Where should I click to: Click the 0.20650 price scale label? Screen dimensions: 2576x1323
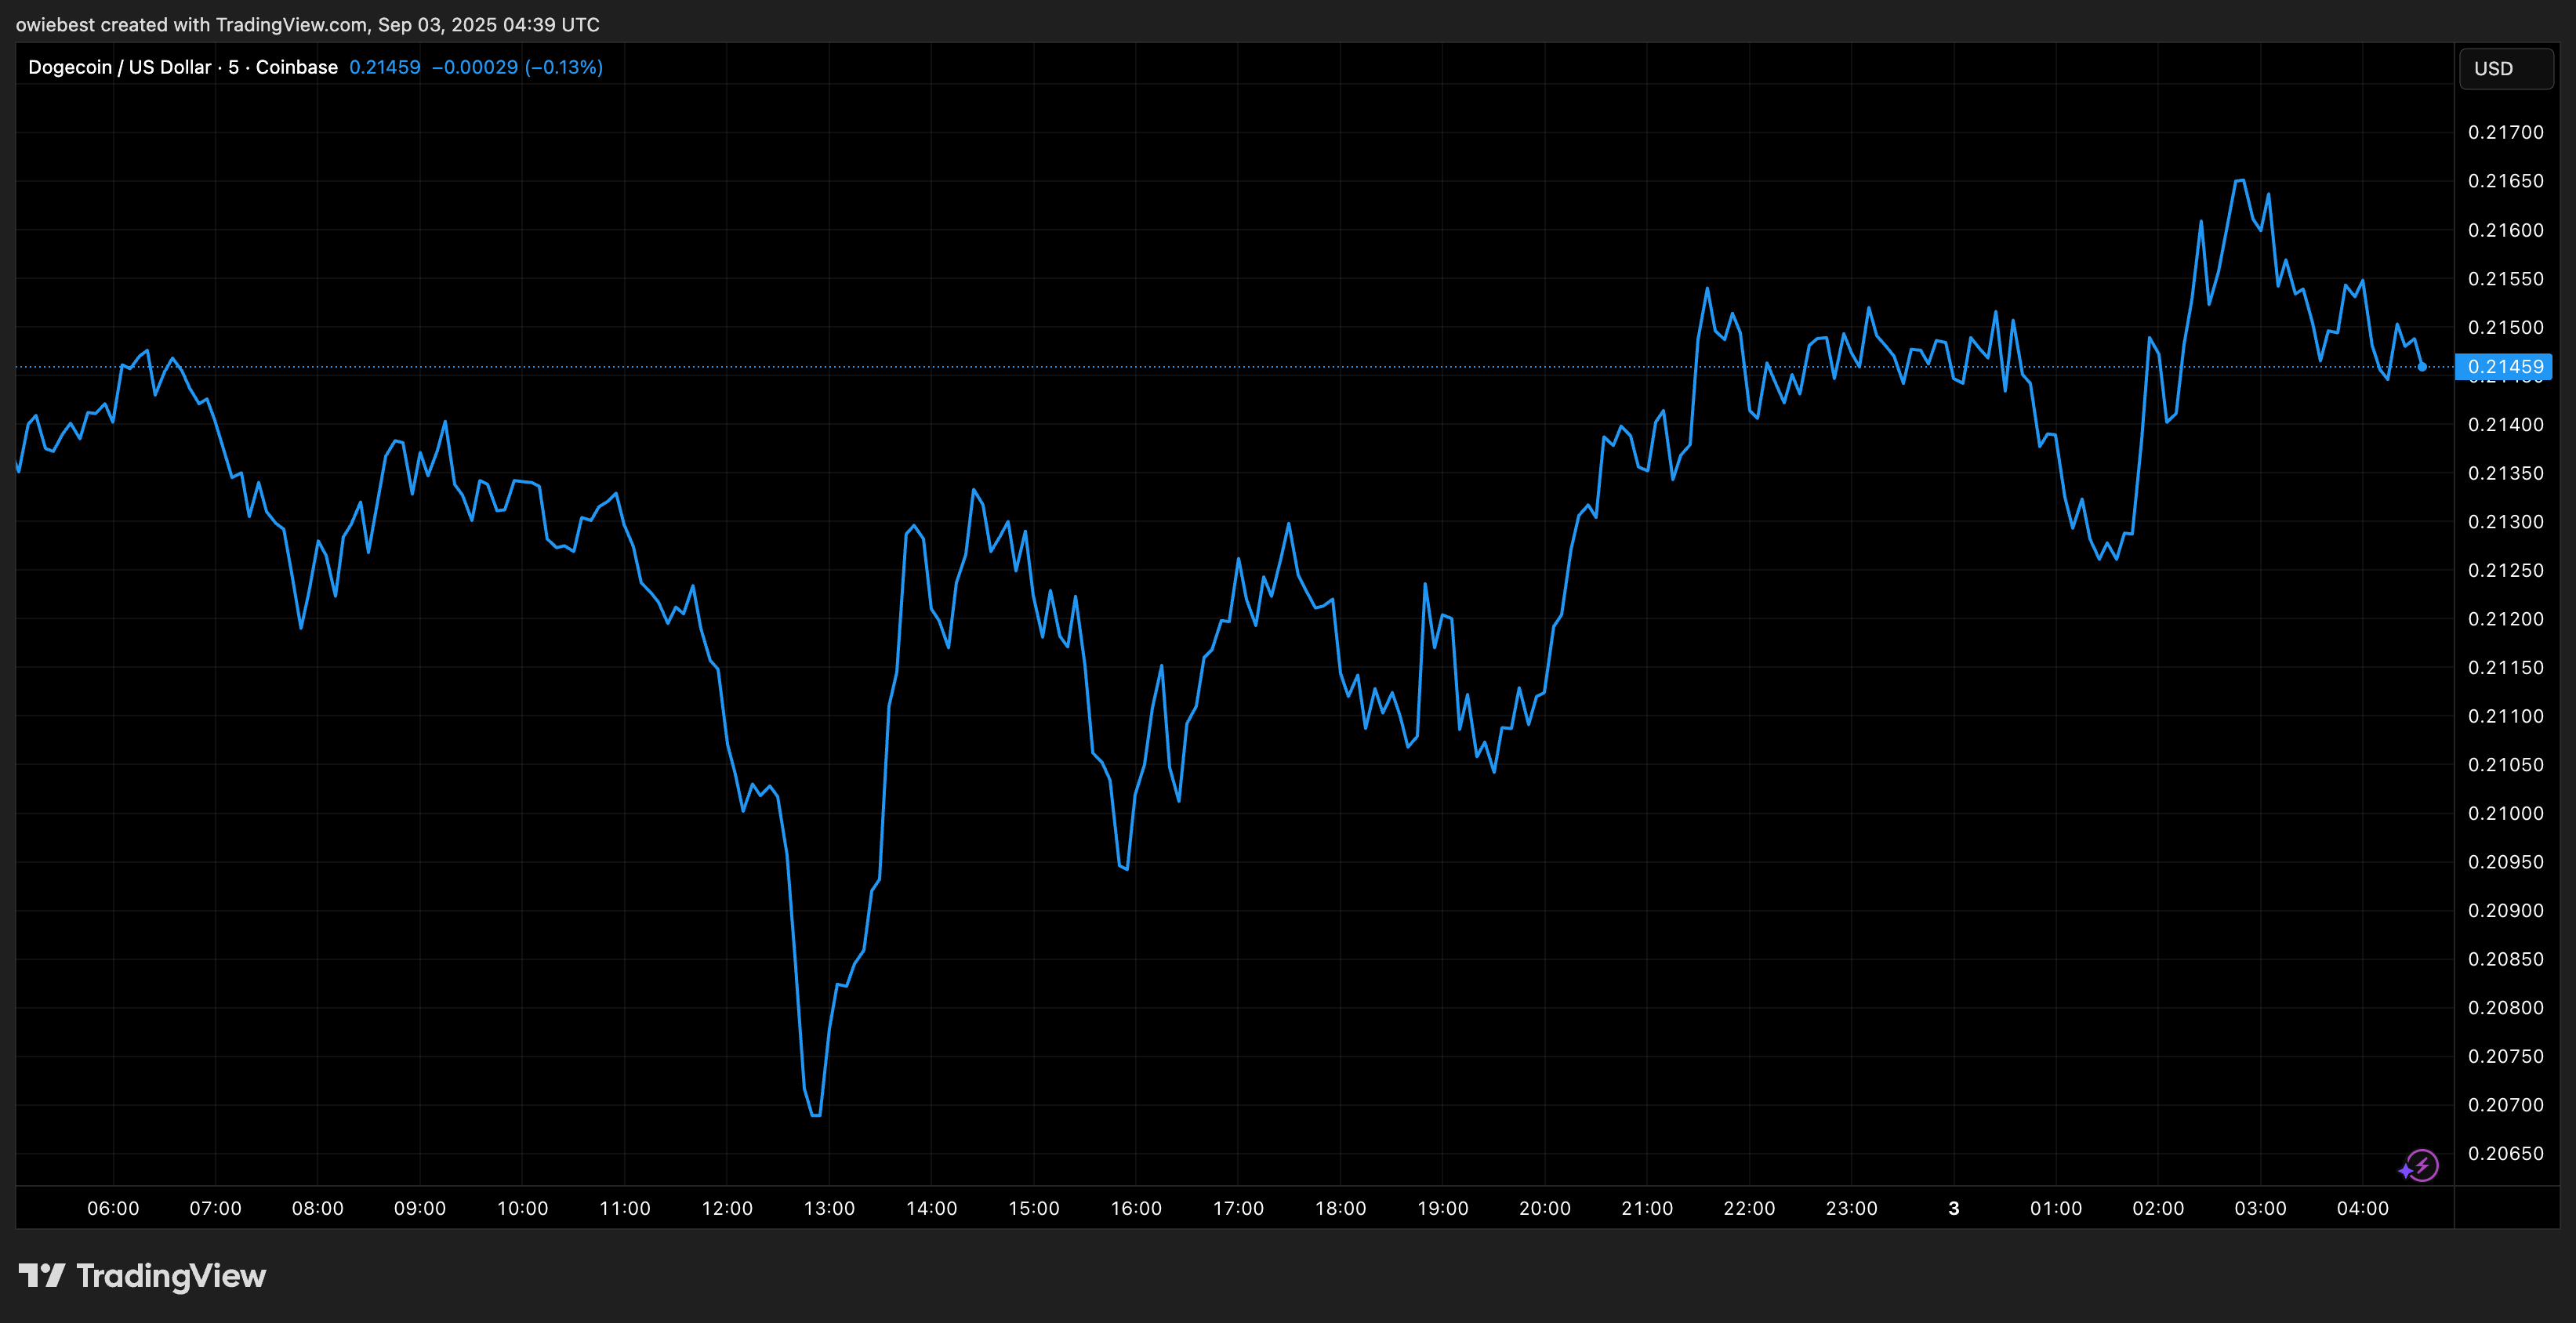[x=2505, y=1153]
